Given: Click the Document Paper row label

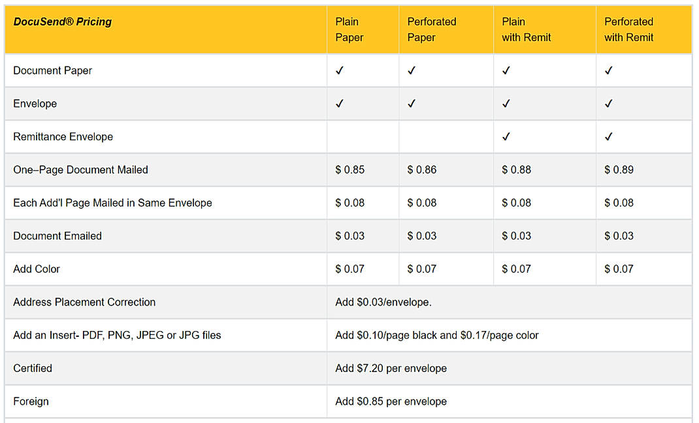Looking at the screenshot, I should pos(52,70).
